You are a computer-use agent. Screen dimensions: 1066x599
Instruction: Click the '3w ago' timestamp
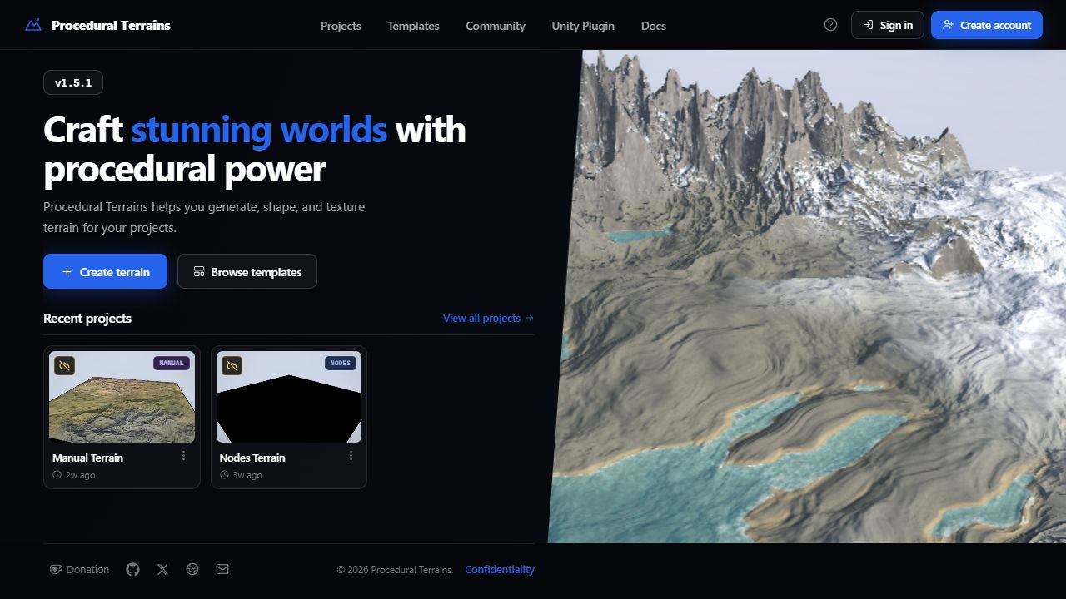tap(247, 475)
